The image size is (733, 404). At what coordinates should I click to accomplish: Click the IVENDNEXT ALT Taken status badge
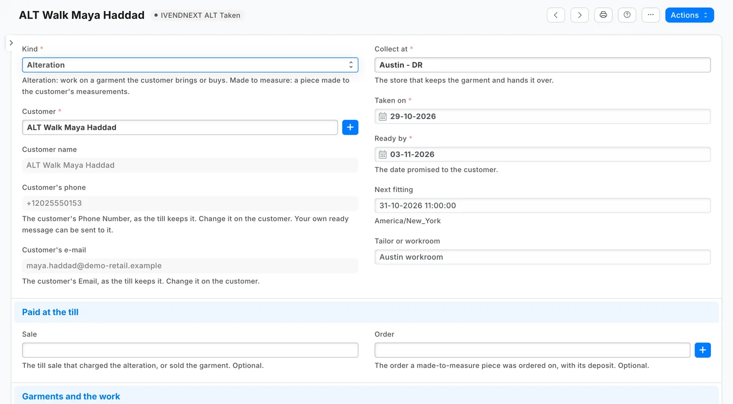(x=197, y=15)
